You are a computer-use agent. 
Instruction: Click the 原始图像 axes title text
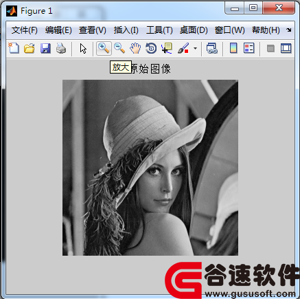pos(150,69)
